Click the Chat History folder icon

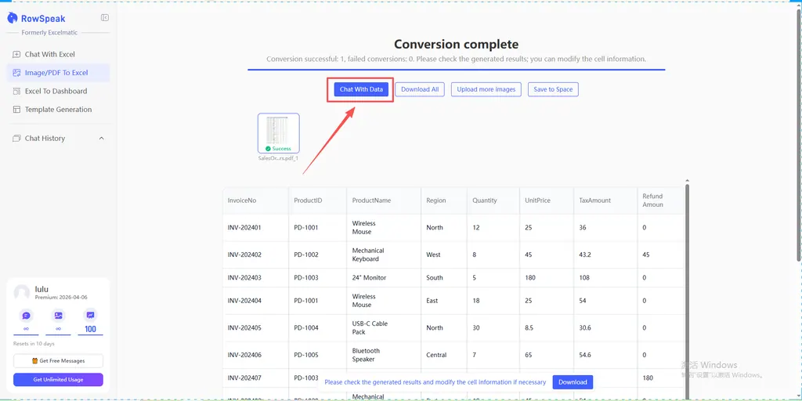point(17,139)
